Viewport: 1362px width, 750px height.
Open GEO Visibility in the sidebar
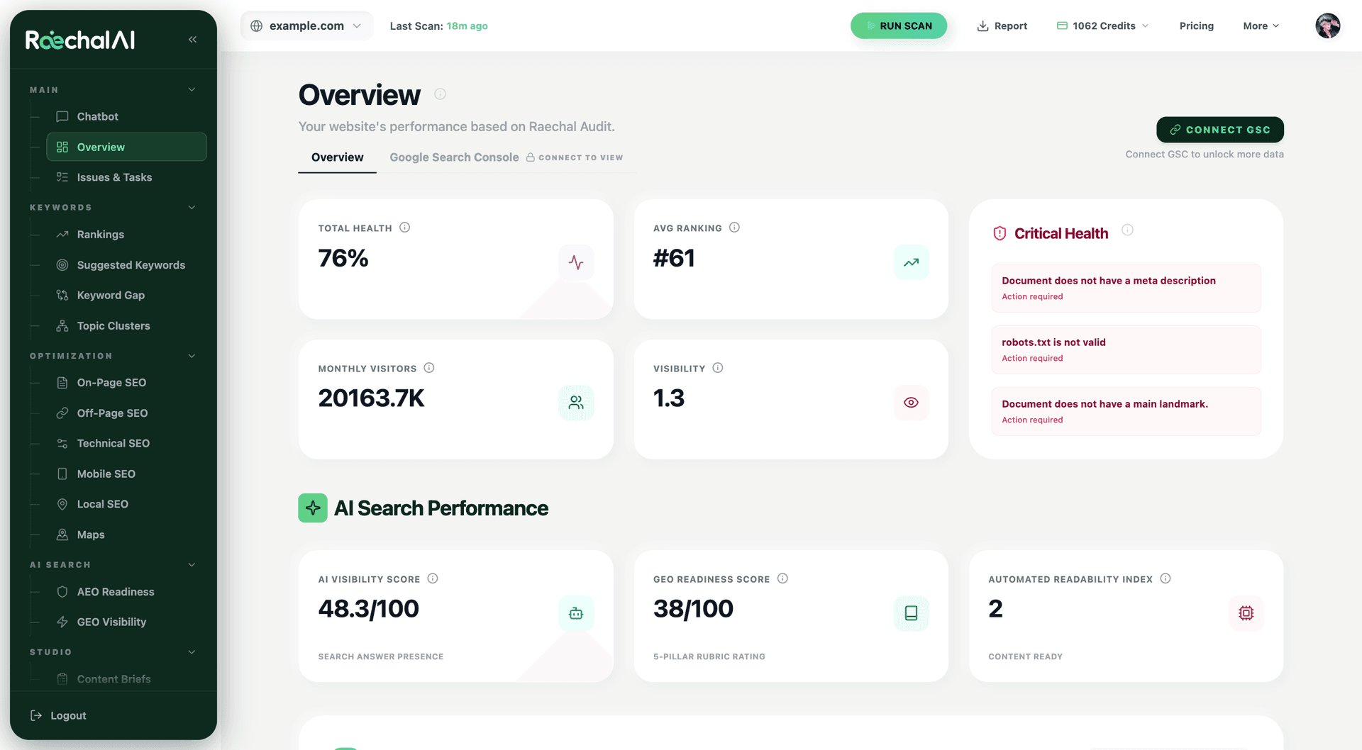126,622
